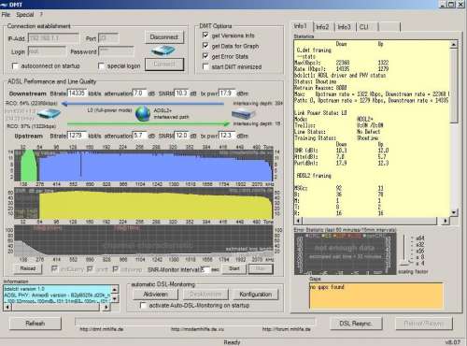Screen dimensions: 467x346
Task: Open the File menu
Action: point(6,15)
